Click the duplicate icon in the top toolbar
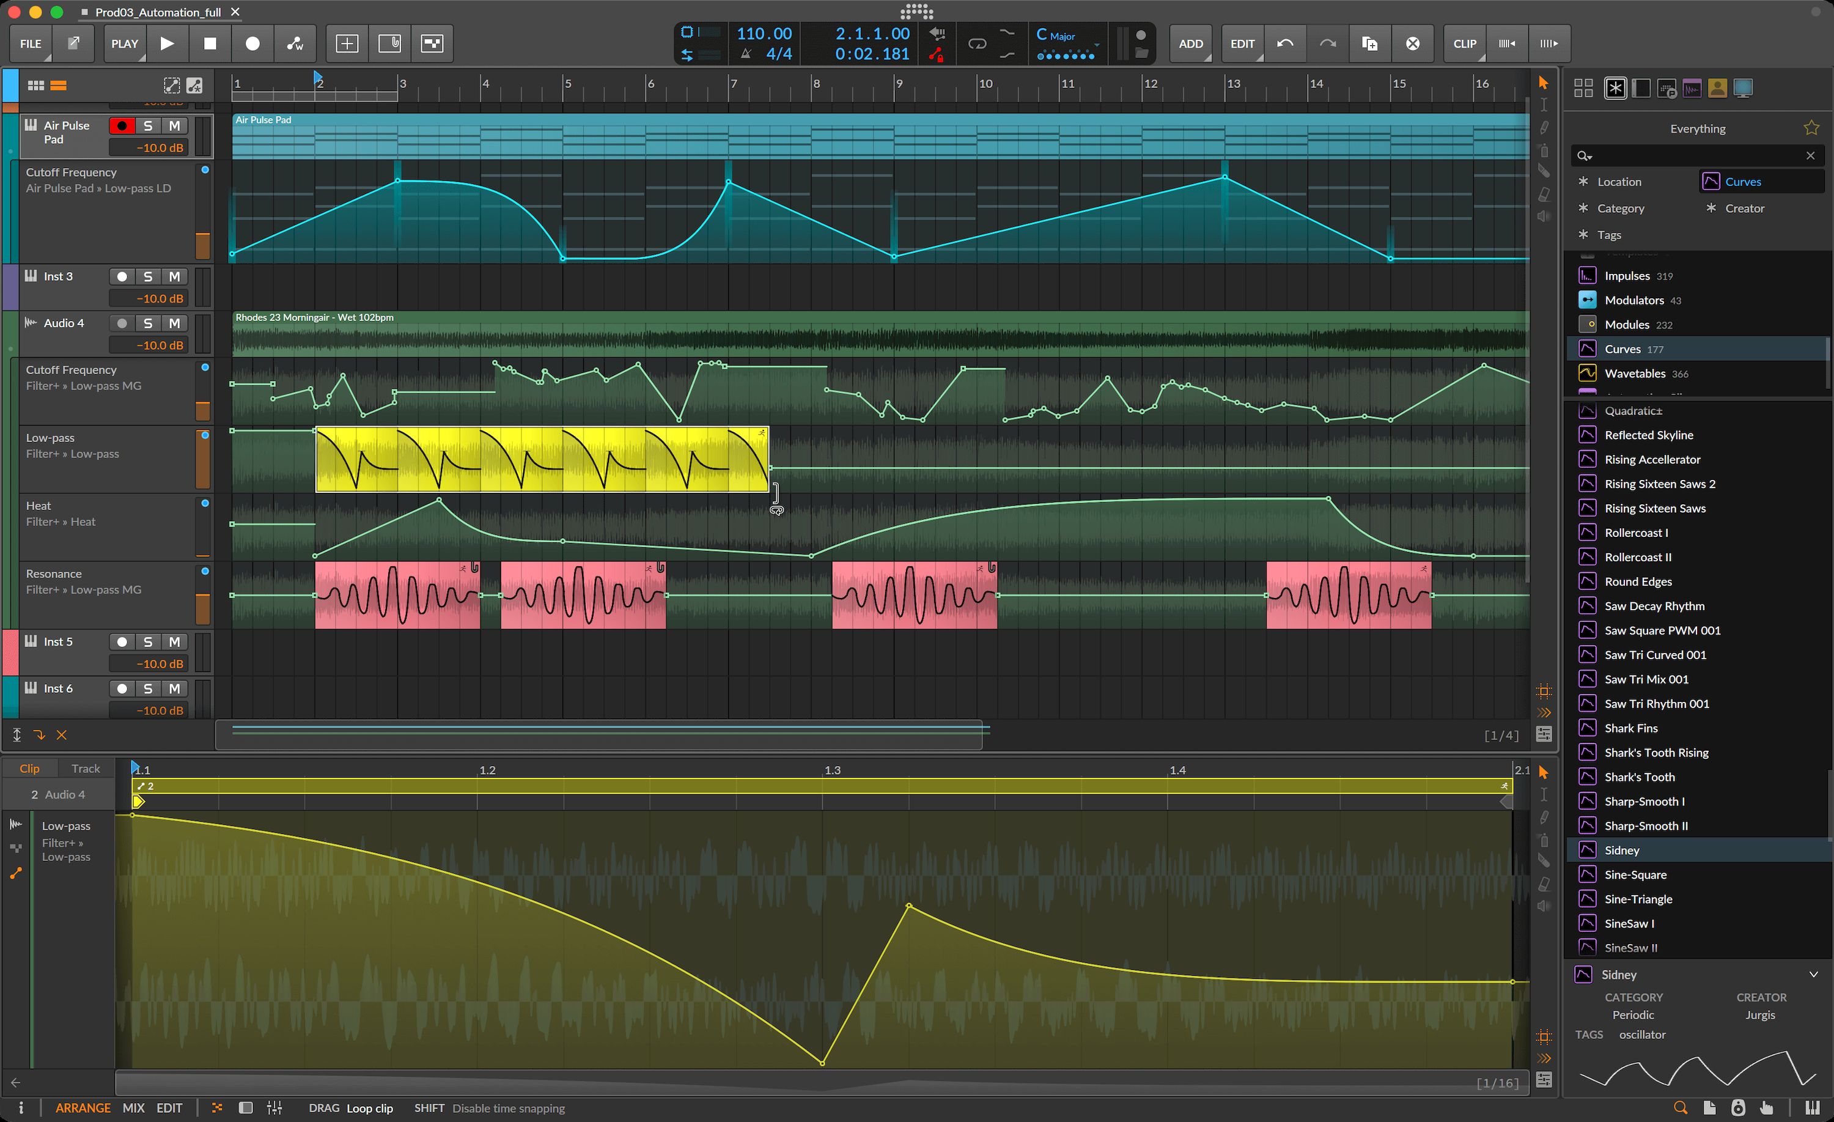Viewport: 1834px width, 1122px height. 1369,43
